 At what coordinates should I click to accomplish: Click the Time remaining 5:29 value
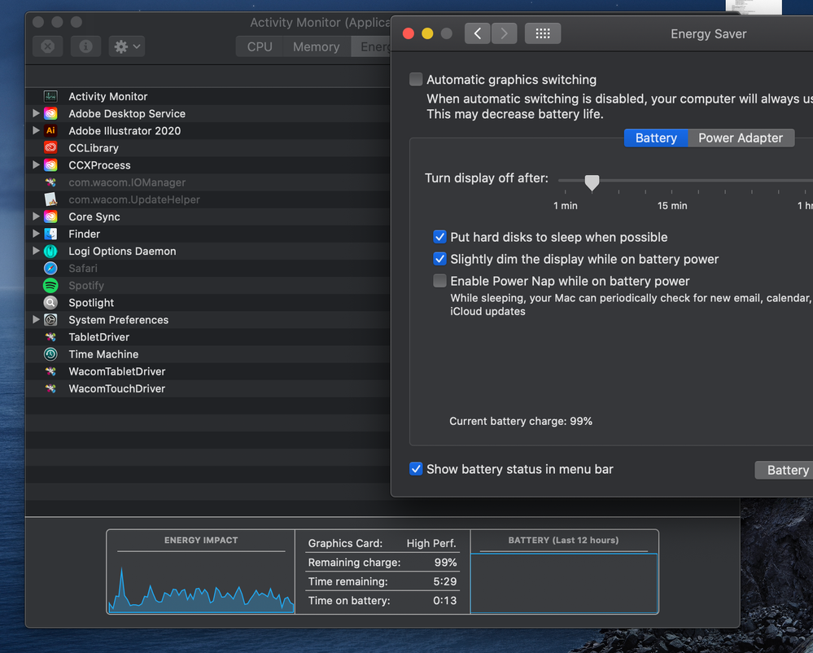point(445,581)
